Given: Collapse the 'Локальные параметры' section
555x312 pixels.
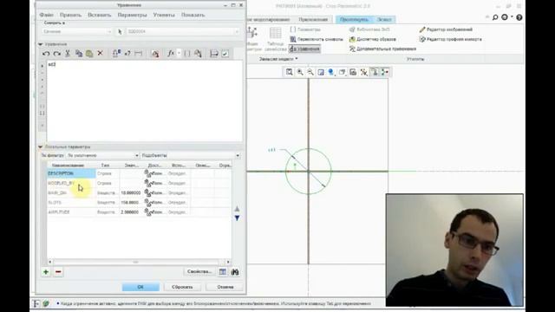Looking at the screenshot, I should click(x=41, y=146).
